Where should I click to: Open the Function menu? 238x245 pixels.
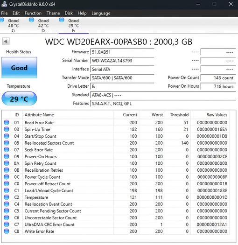33,13
